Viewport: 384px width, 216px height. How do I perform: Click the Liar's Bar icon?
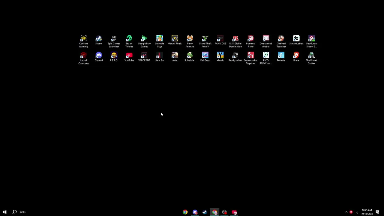(x=160, y=57)
